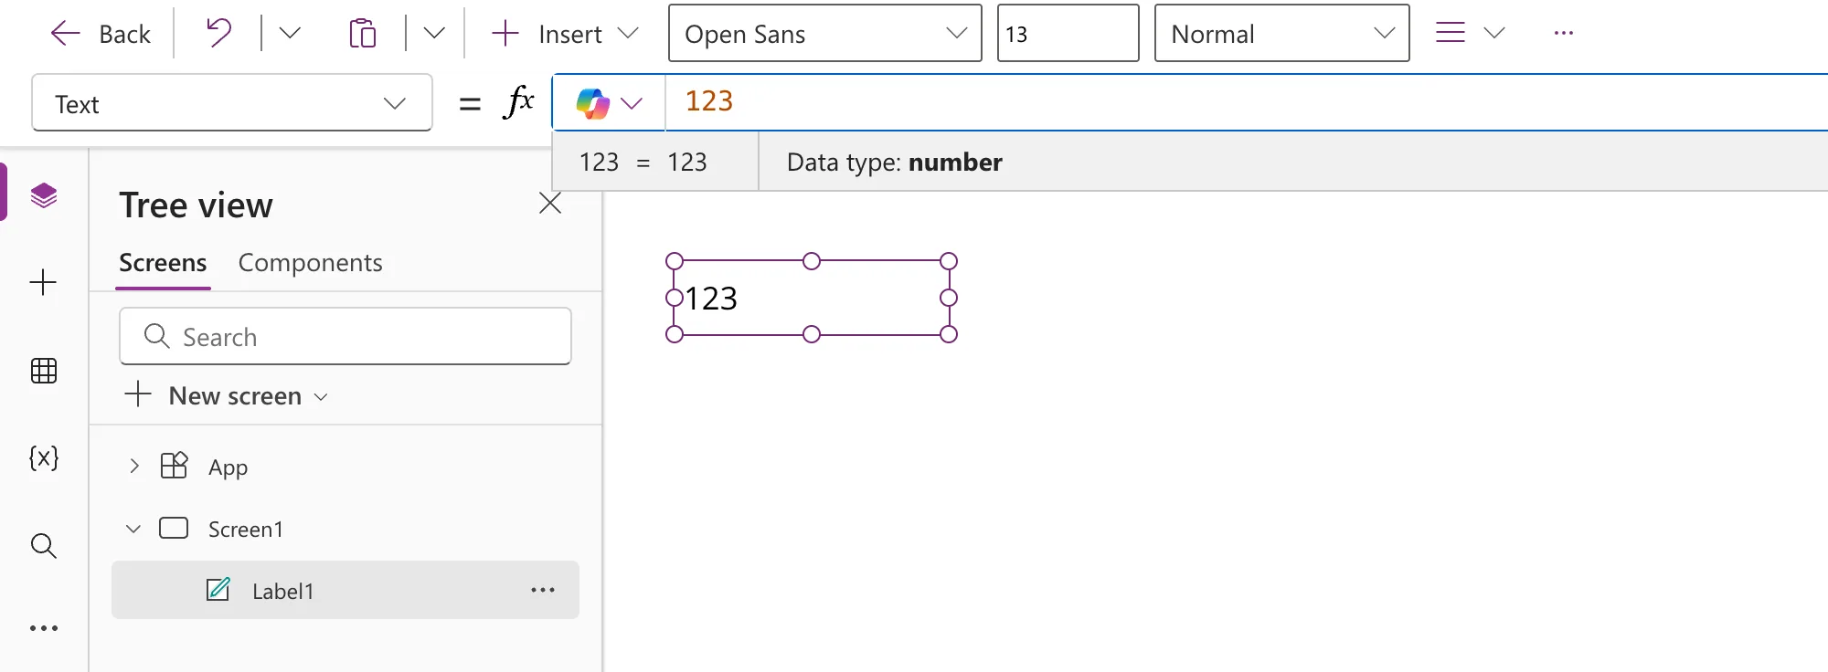This screenshot has height=672, width=1828.
Task: Open the Text property selector dropdown
Action: coord(232,103)
